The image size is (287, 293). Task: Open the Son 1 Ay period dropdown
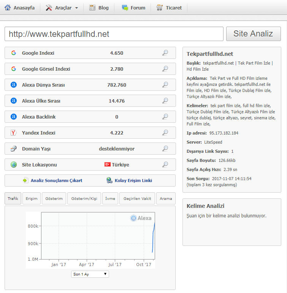coord(90,274)
